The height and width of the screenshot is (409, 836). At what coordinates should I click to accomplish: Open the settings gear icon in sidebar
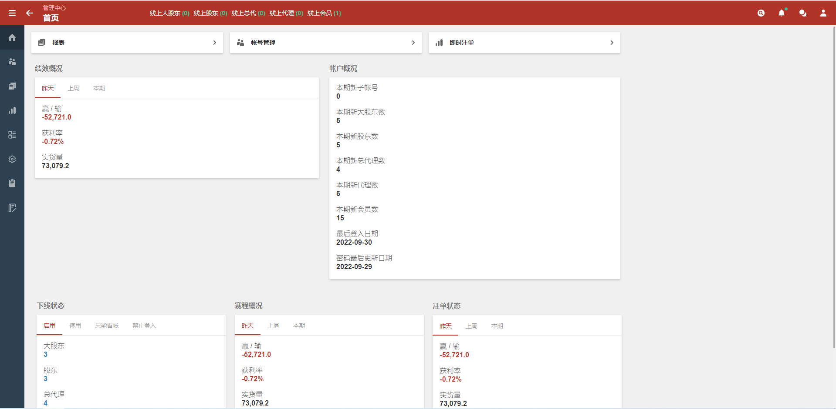click(12, 159)
